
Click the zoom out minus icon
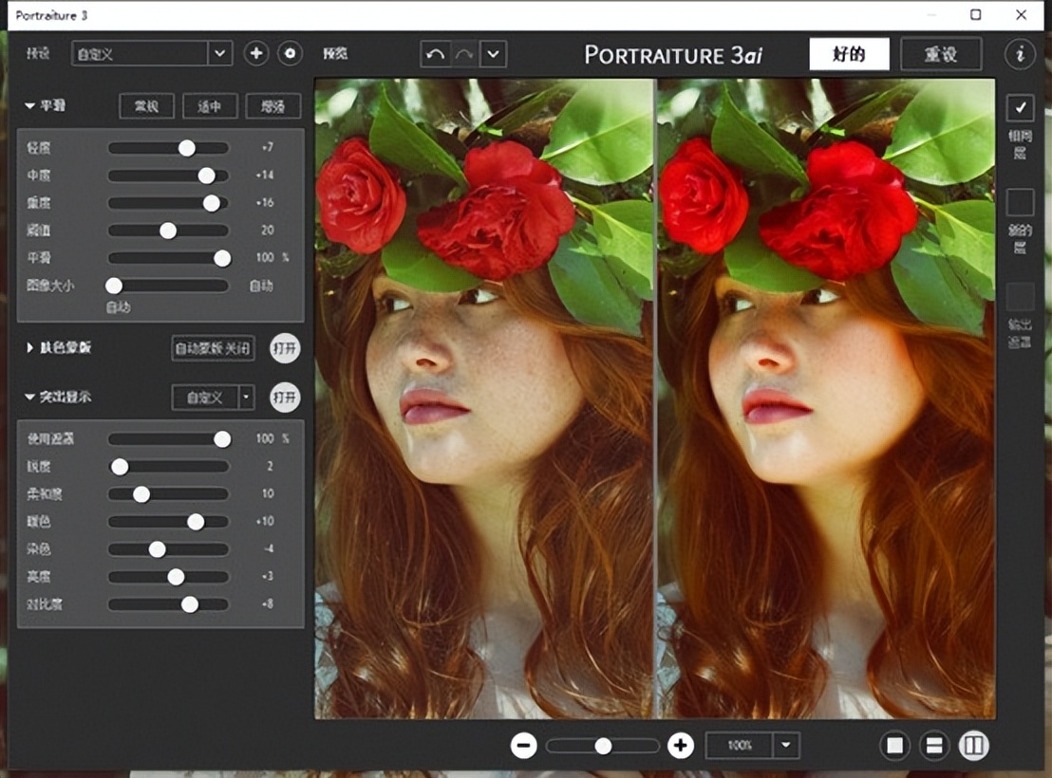523,746
